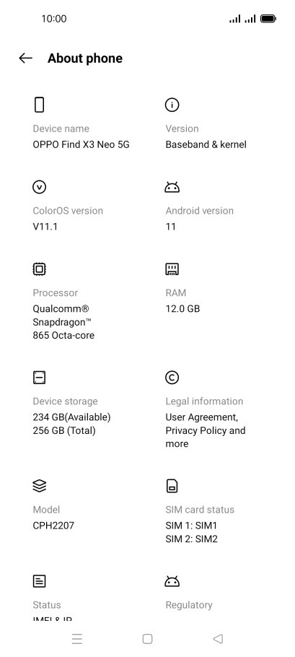Open User Agreement, Privacy Policy and more

tap(206, 430)
